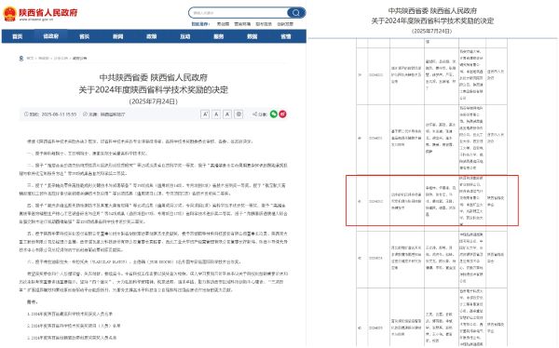The image size is (559, 348).
Task: Click the A- decrease font size icon
Action: [x=227, y=114]
